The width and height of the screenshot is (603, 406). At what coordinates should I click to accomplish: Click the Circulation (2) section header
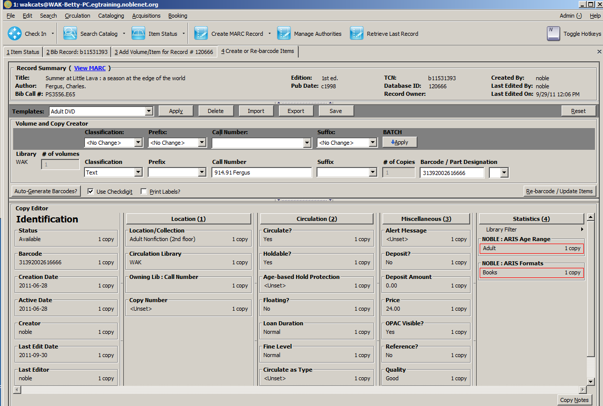click(317, 219)
